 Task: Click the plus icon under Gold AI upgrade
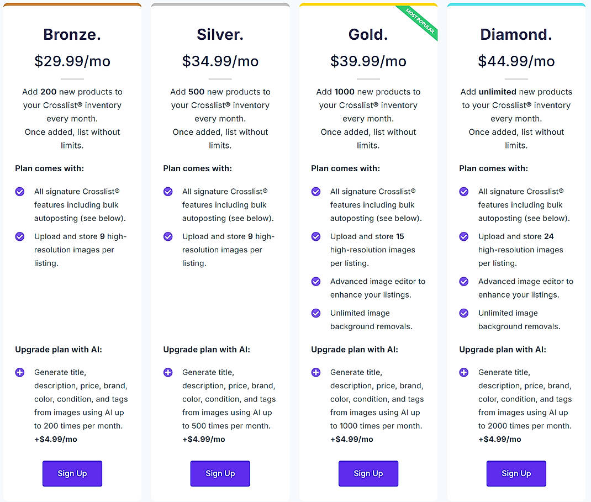[x=316, y=372]
